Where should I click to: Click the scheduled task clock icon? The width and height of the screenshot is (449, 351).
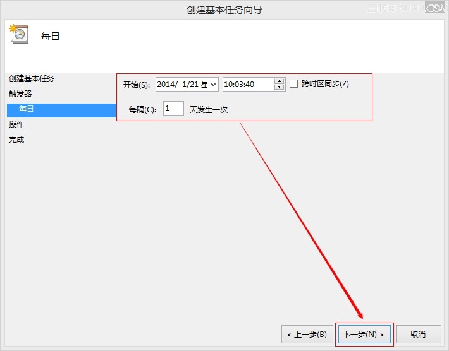click(x=19, y=33)
